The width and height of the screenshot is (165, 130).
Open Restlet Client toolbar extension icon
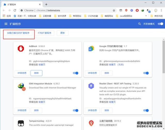click(x=132, y=10)
